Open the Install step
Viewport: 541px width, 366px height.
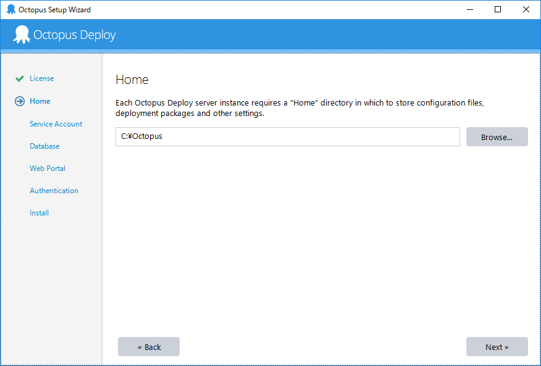coord(39,213)
